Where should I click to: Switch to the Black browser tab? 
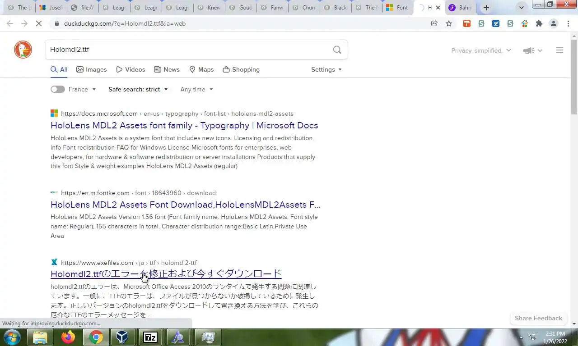tap(335, 8)
